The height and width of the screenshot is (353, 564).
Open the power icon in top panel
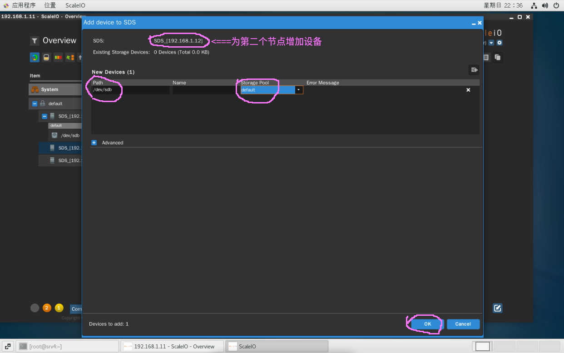556,5
